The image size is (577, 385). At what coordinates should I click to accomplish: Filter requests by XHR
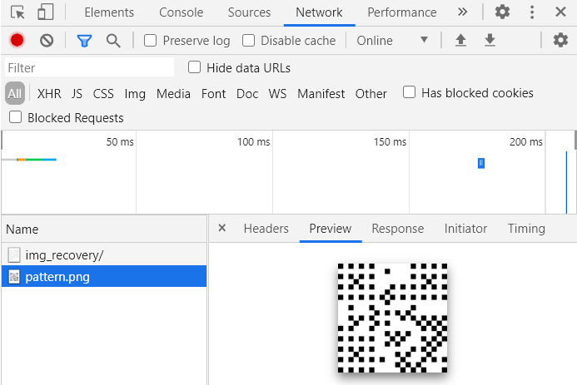tap(49, 94)
